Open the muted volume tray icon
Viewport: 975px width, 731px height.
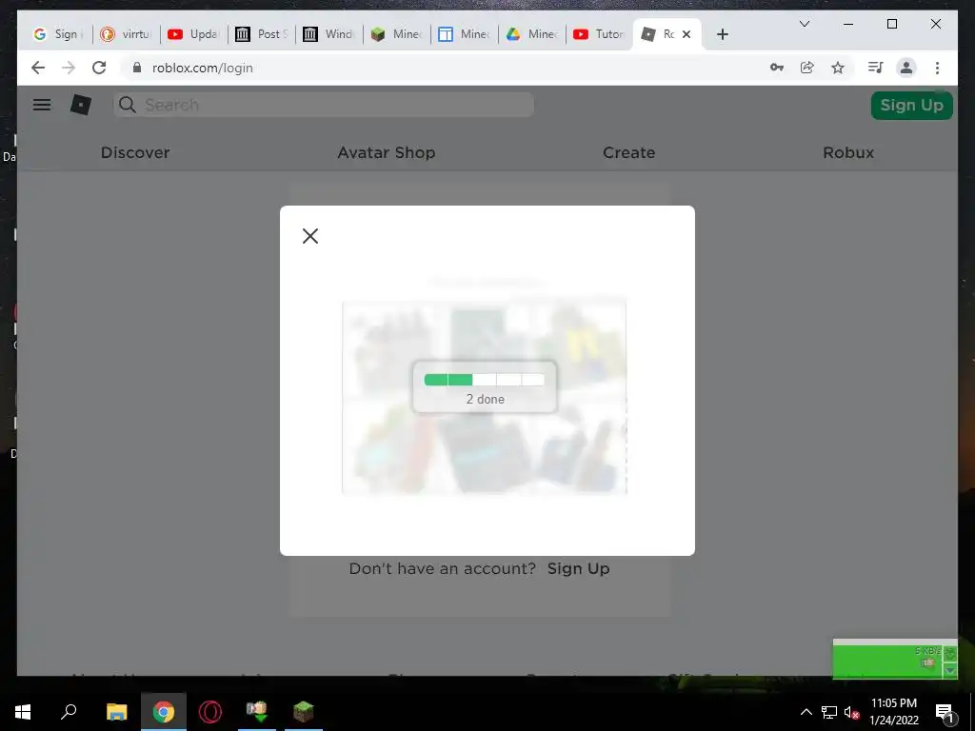coord(851,712)
